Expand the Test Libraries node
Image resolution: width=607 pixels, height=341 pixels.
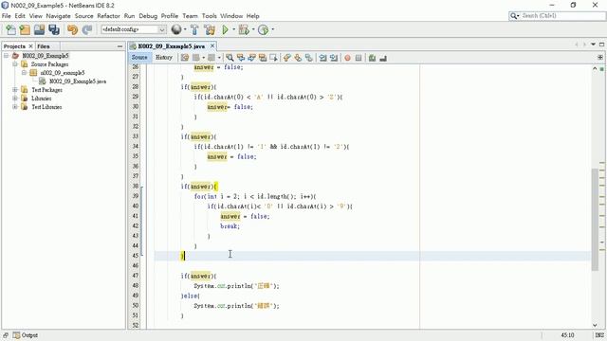[15, 107]
